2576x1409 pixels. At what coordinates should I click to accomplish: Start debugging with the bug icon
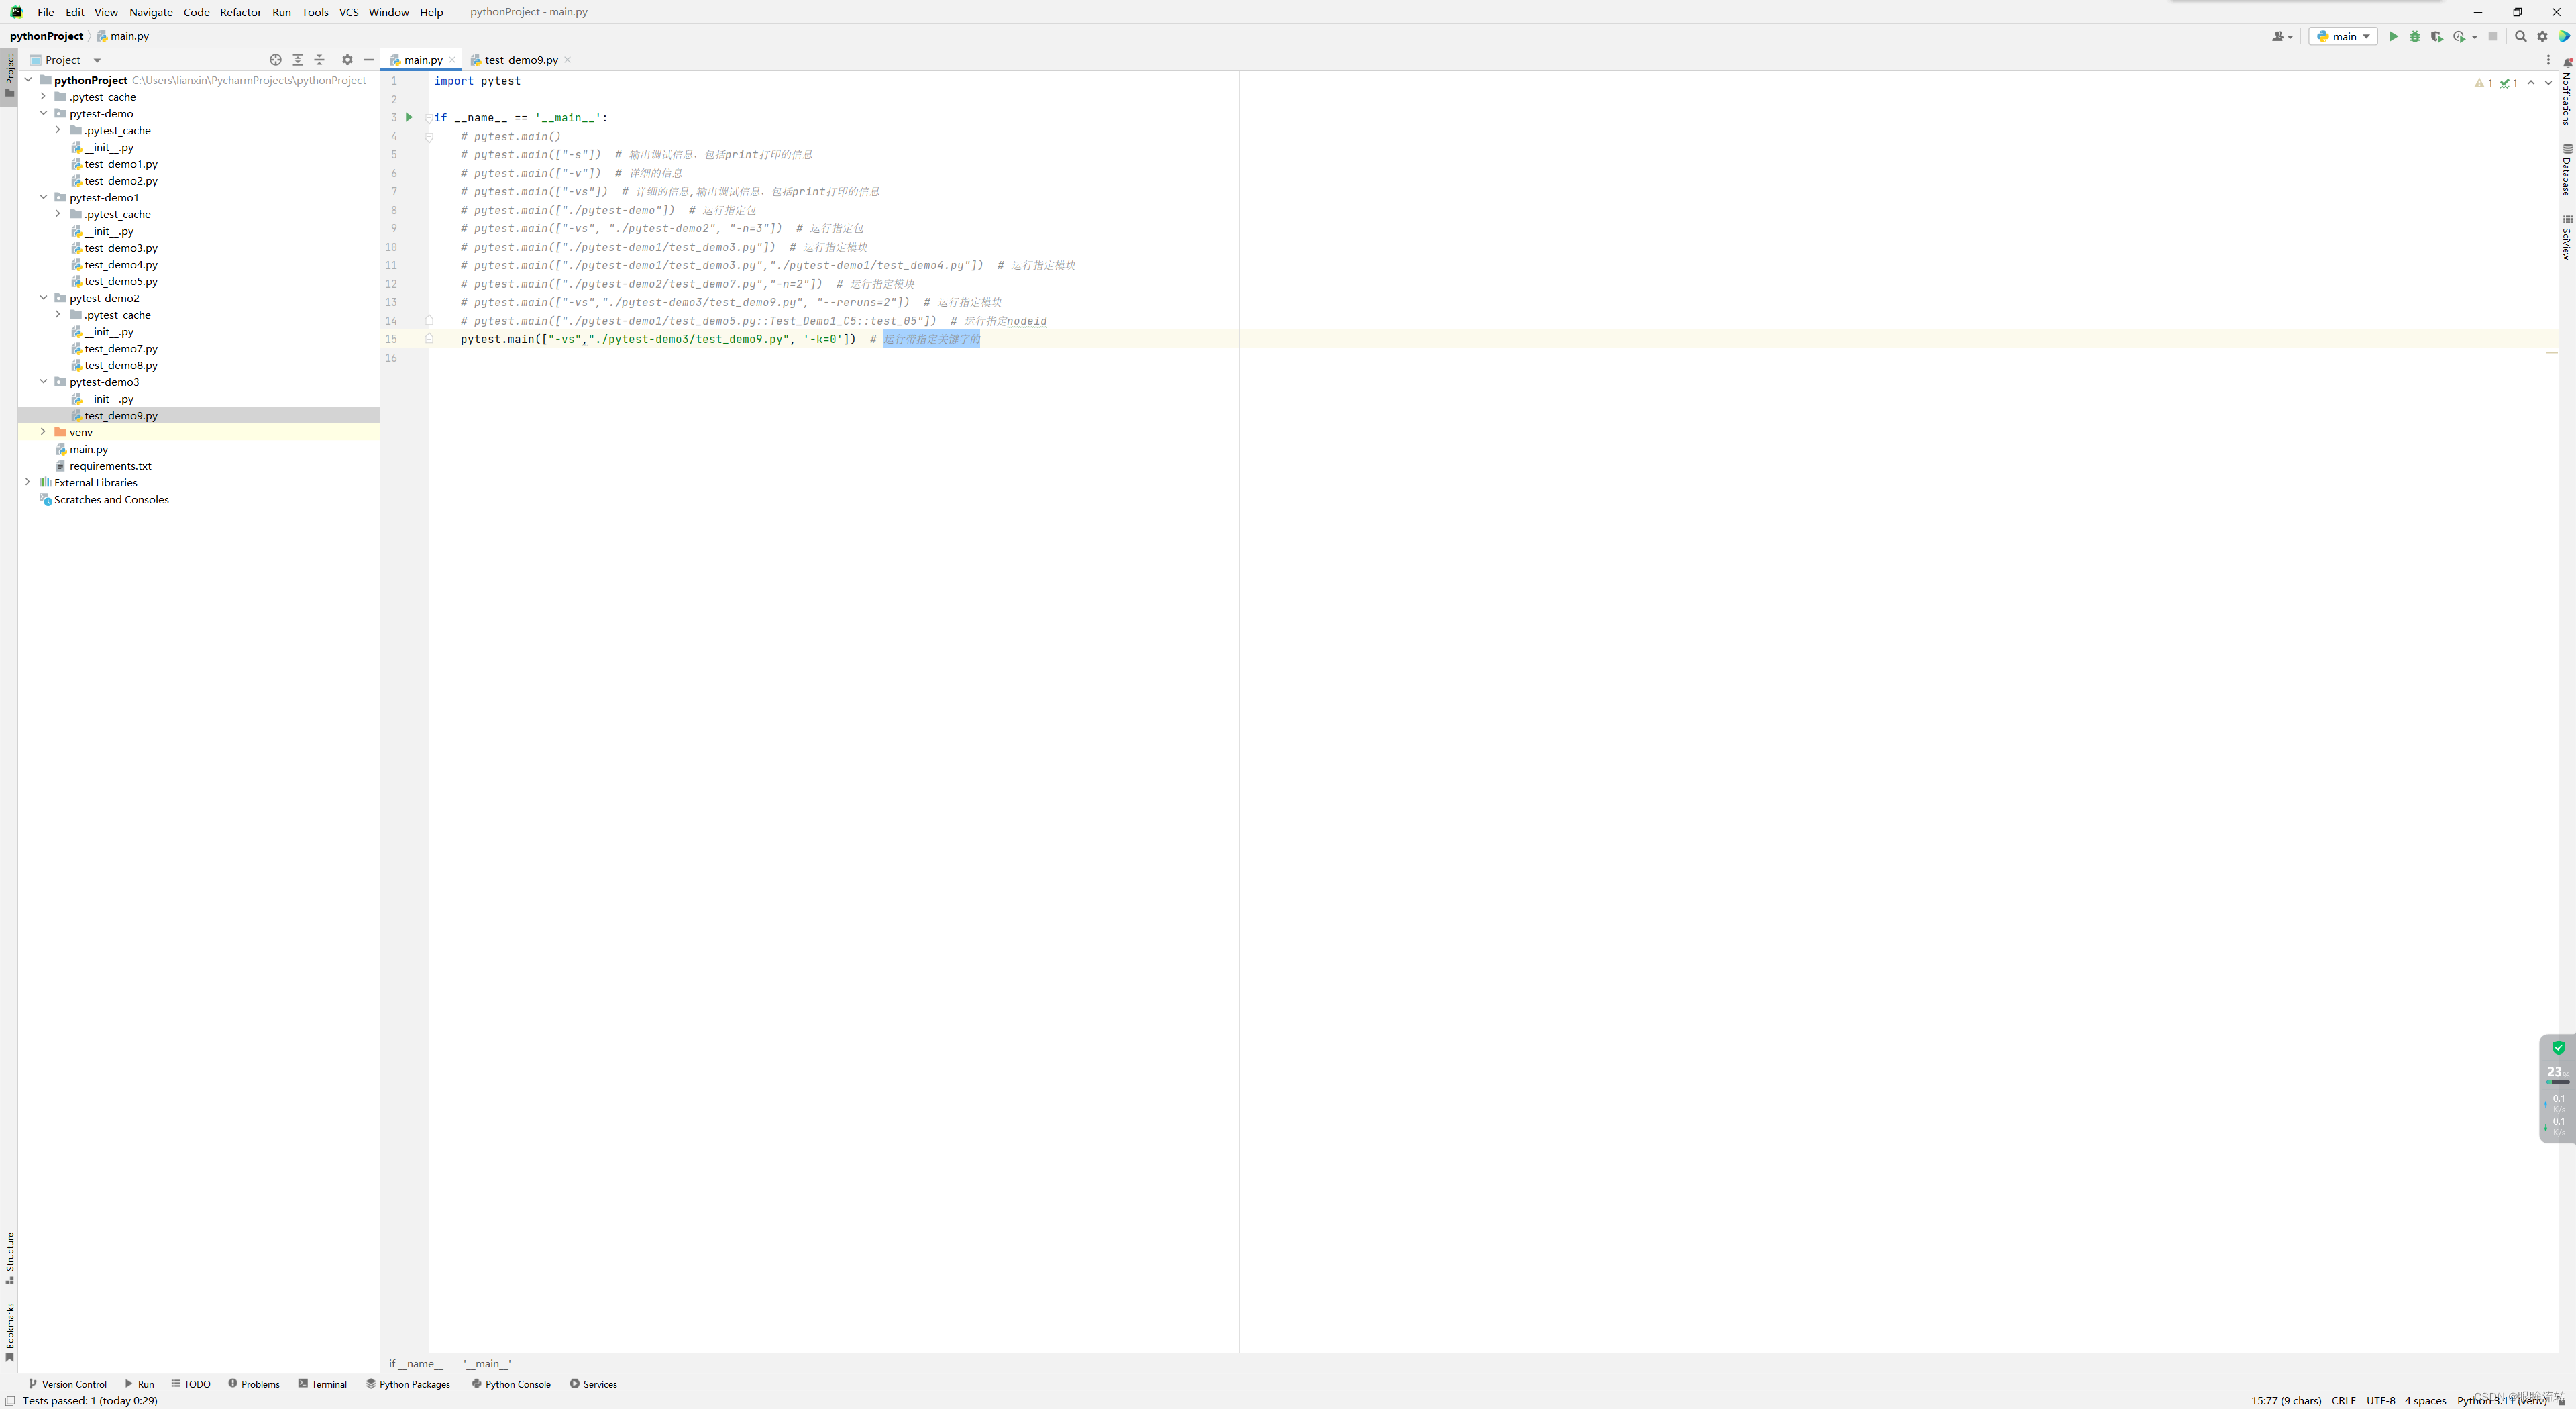click(2415, 36)
